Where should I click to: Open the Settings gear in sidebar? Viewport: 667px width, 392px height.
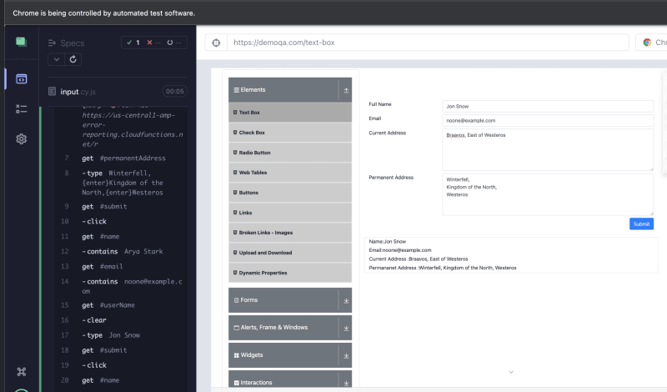coord(22,138)
